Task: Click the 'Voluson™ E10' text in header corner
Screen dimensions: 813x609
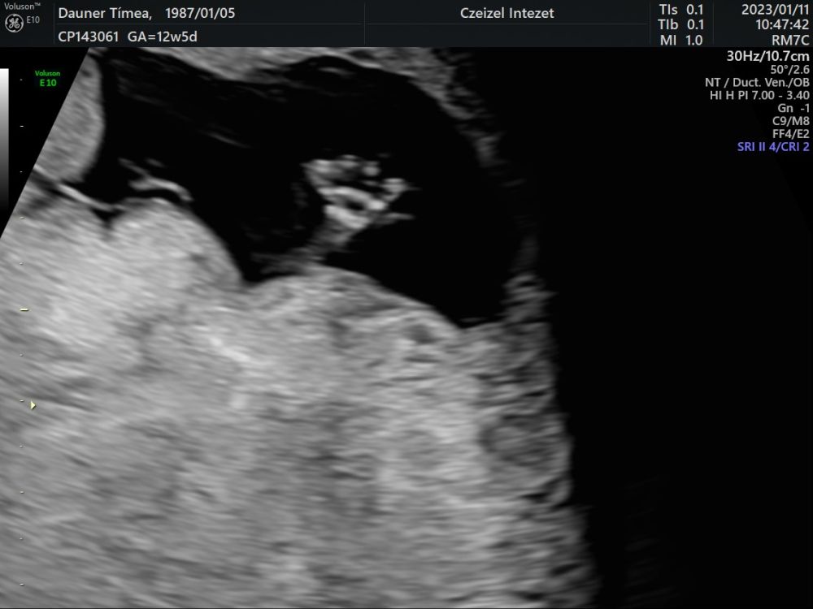Action: click(22, 13)
